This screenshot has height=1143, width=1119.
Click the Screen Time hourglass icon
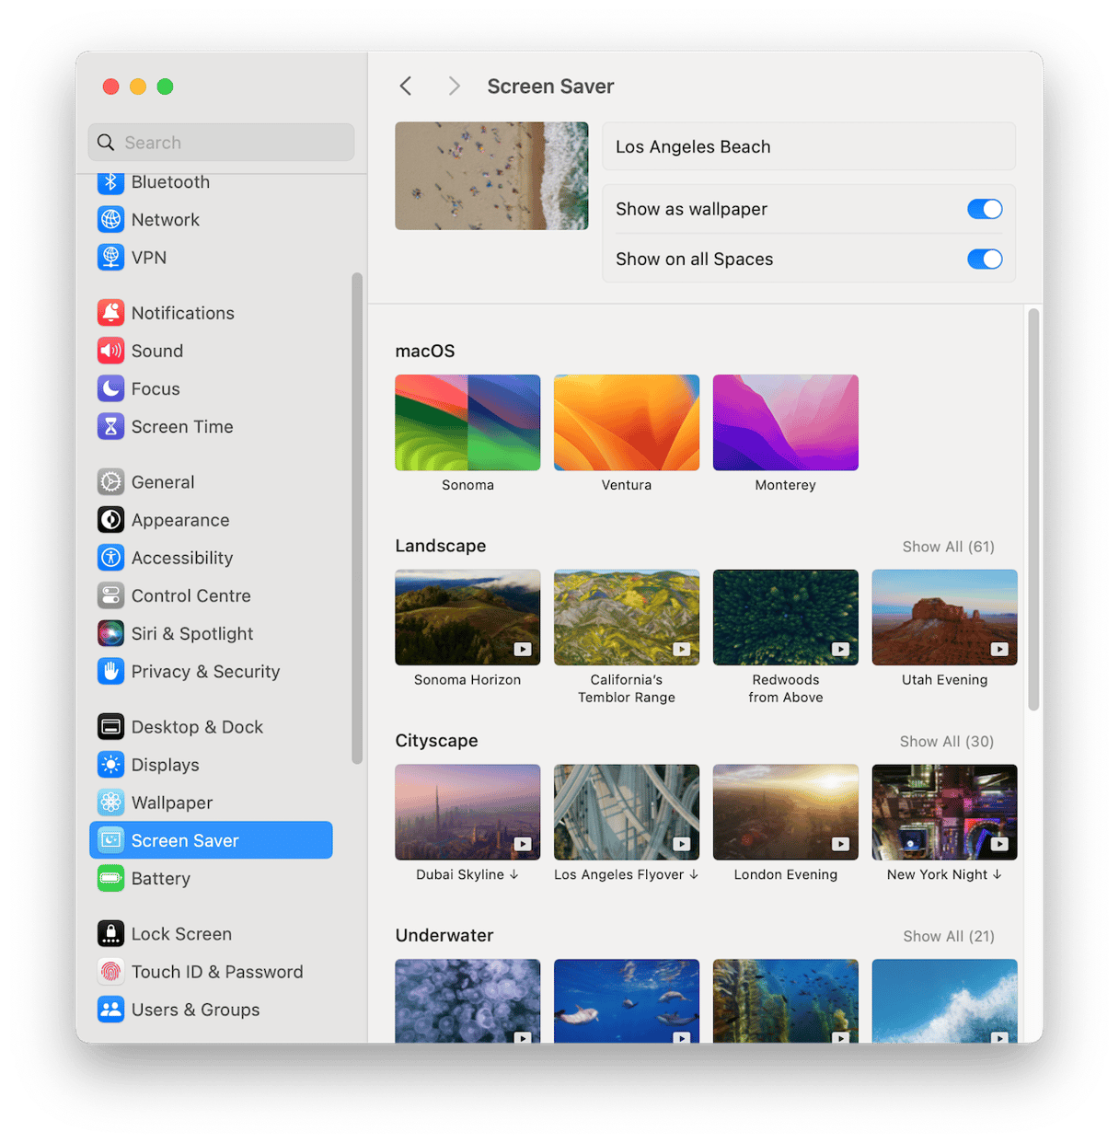point(110,426)
